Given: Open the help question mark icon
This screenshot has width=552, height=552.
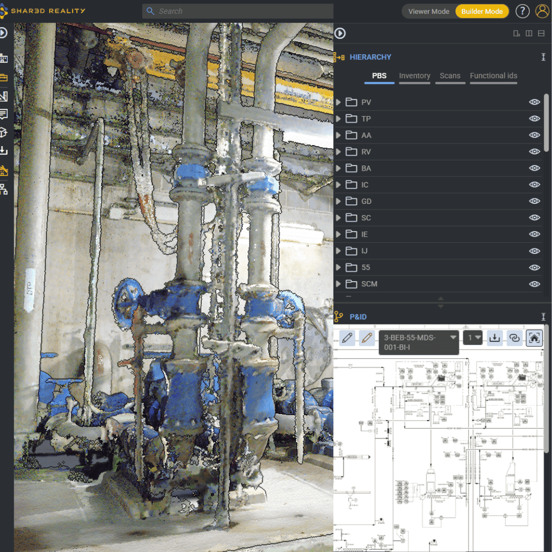Looking at the screenshot, I should tap(522, 11).
